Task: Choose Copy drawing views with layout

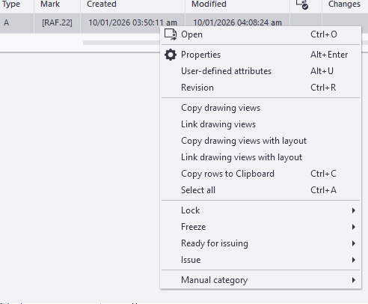Action: (x=260, y=141)
